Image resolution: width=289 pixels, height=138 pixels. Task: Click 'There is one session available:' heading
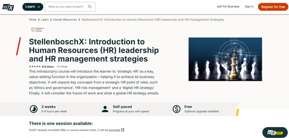click(x=61, y=123)
